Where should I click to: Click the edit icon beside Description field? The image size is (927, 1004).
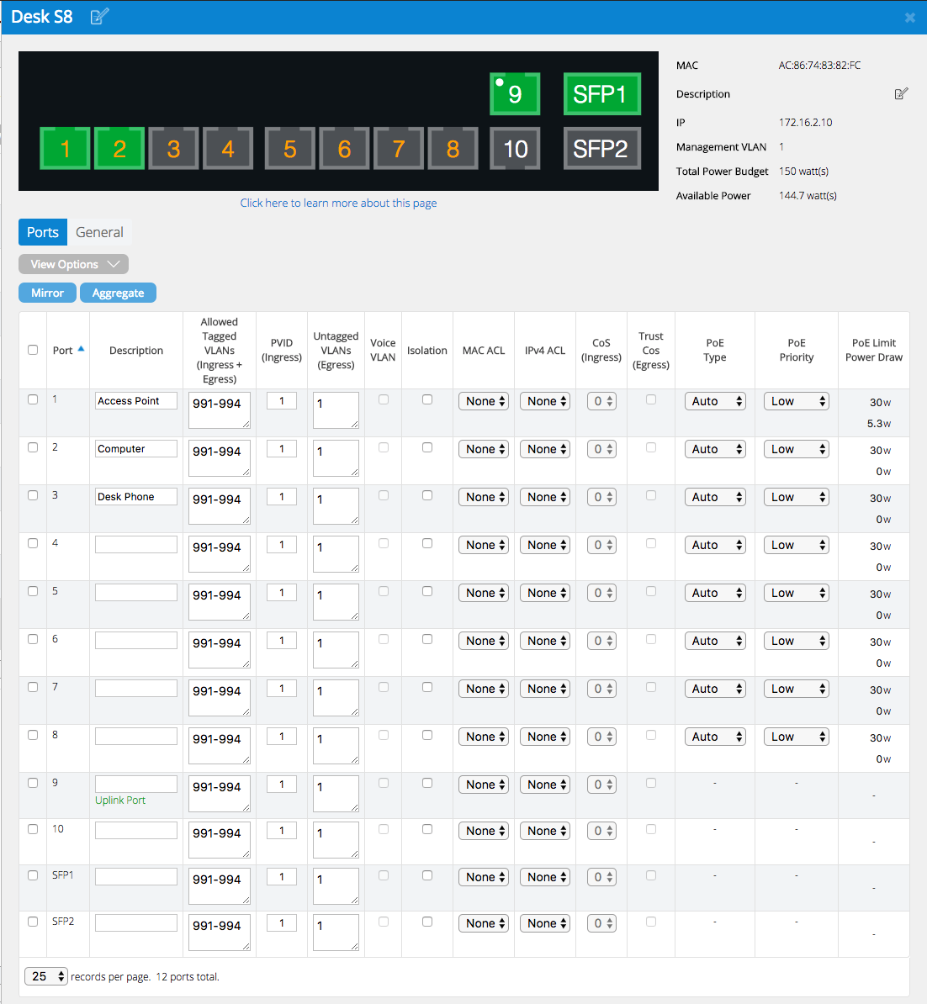coord(901,93)
